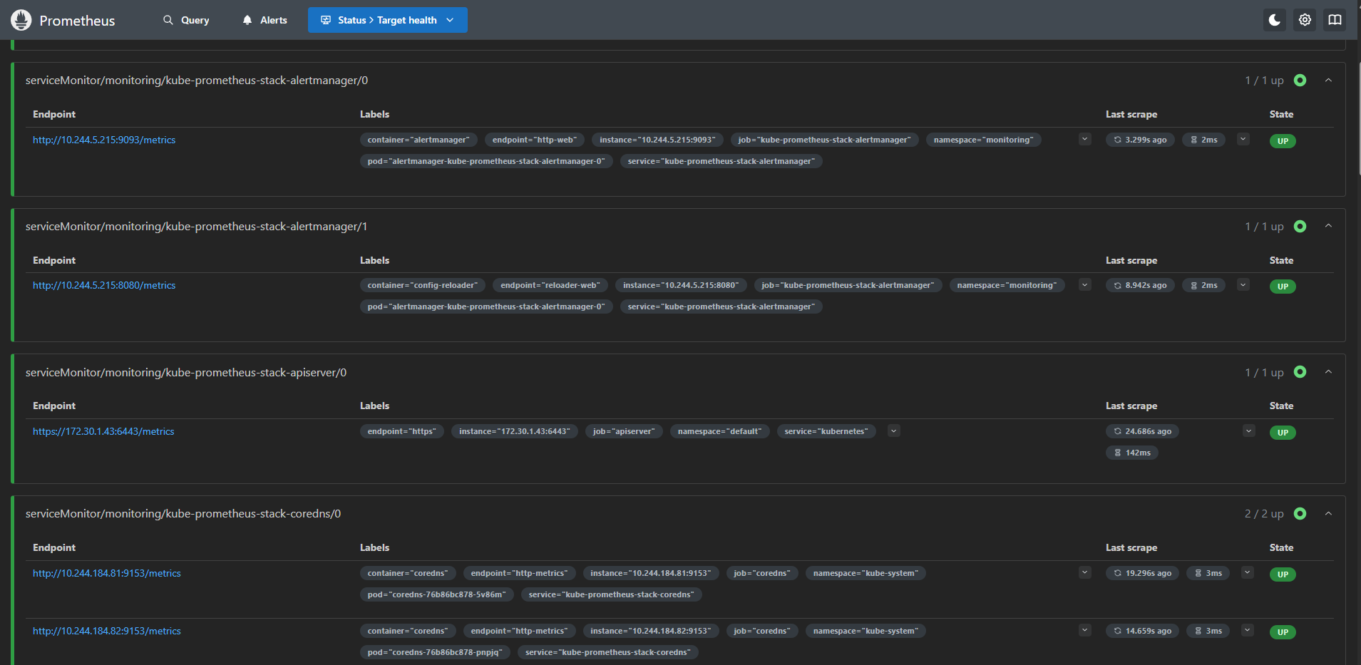The width and height of the screenshot is (1361, 665).
Task: Click the "8.942s ago" last scrape badge
Action: tap(1141, 285)
